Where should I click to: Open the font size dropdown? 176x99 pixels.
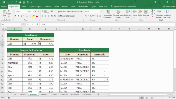click(x=33, y=12)
